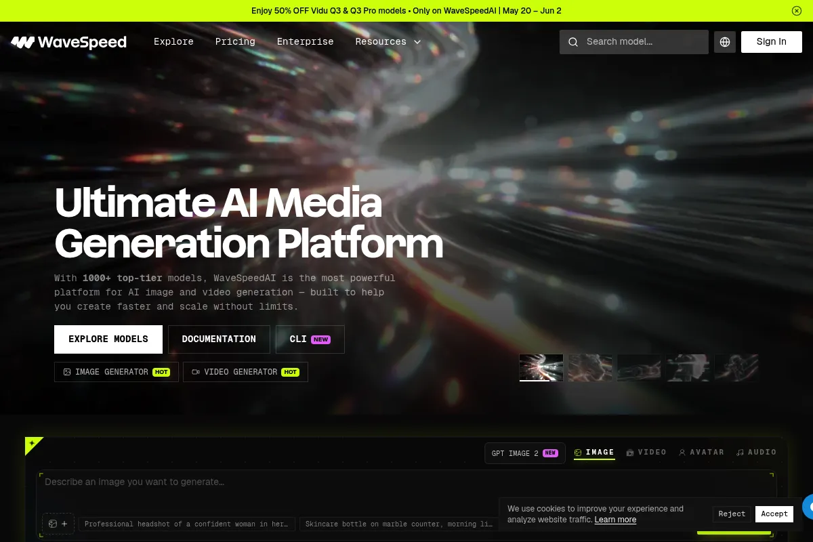Close the promo banner with X icon
Screen dimensions: 813x542
(x=797, y=11)
